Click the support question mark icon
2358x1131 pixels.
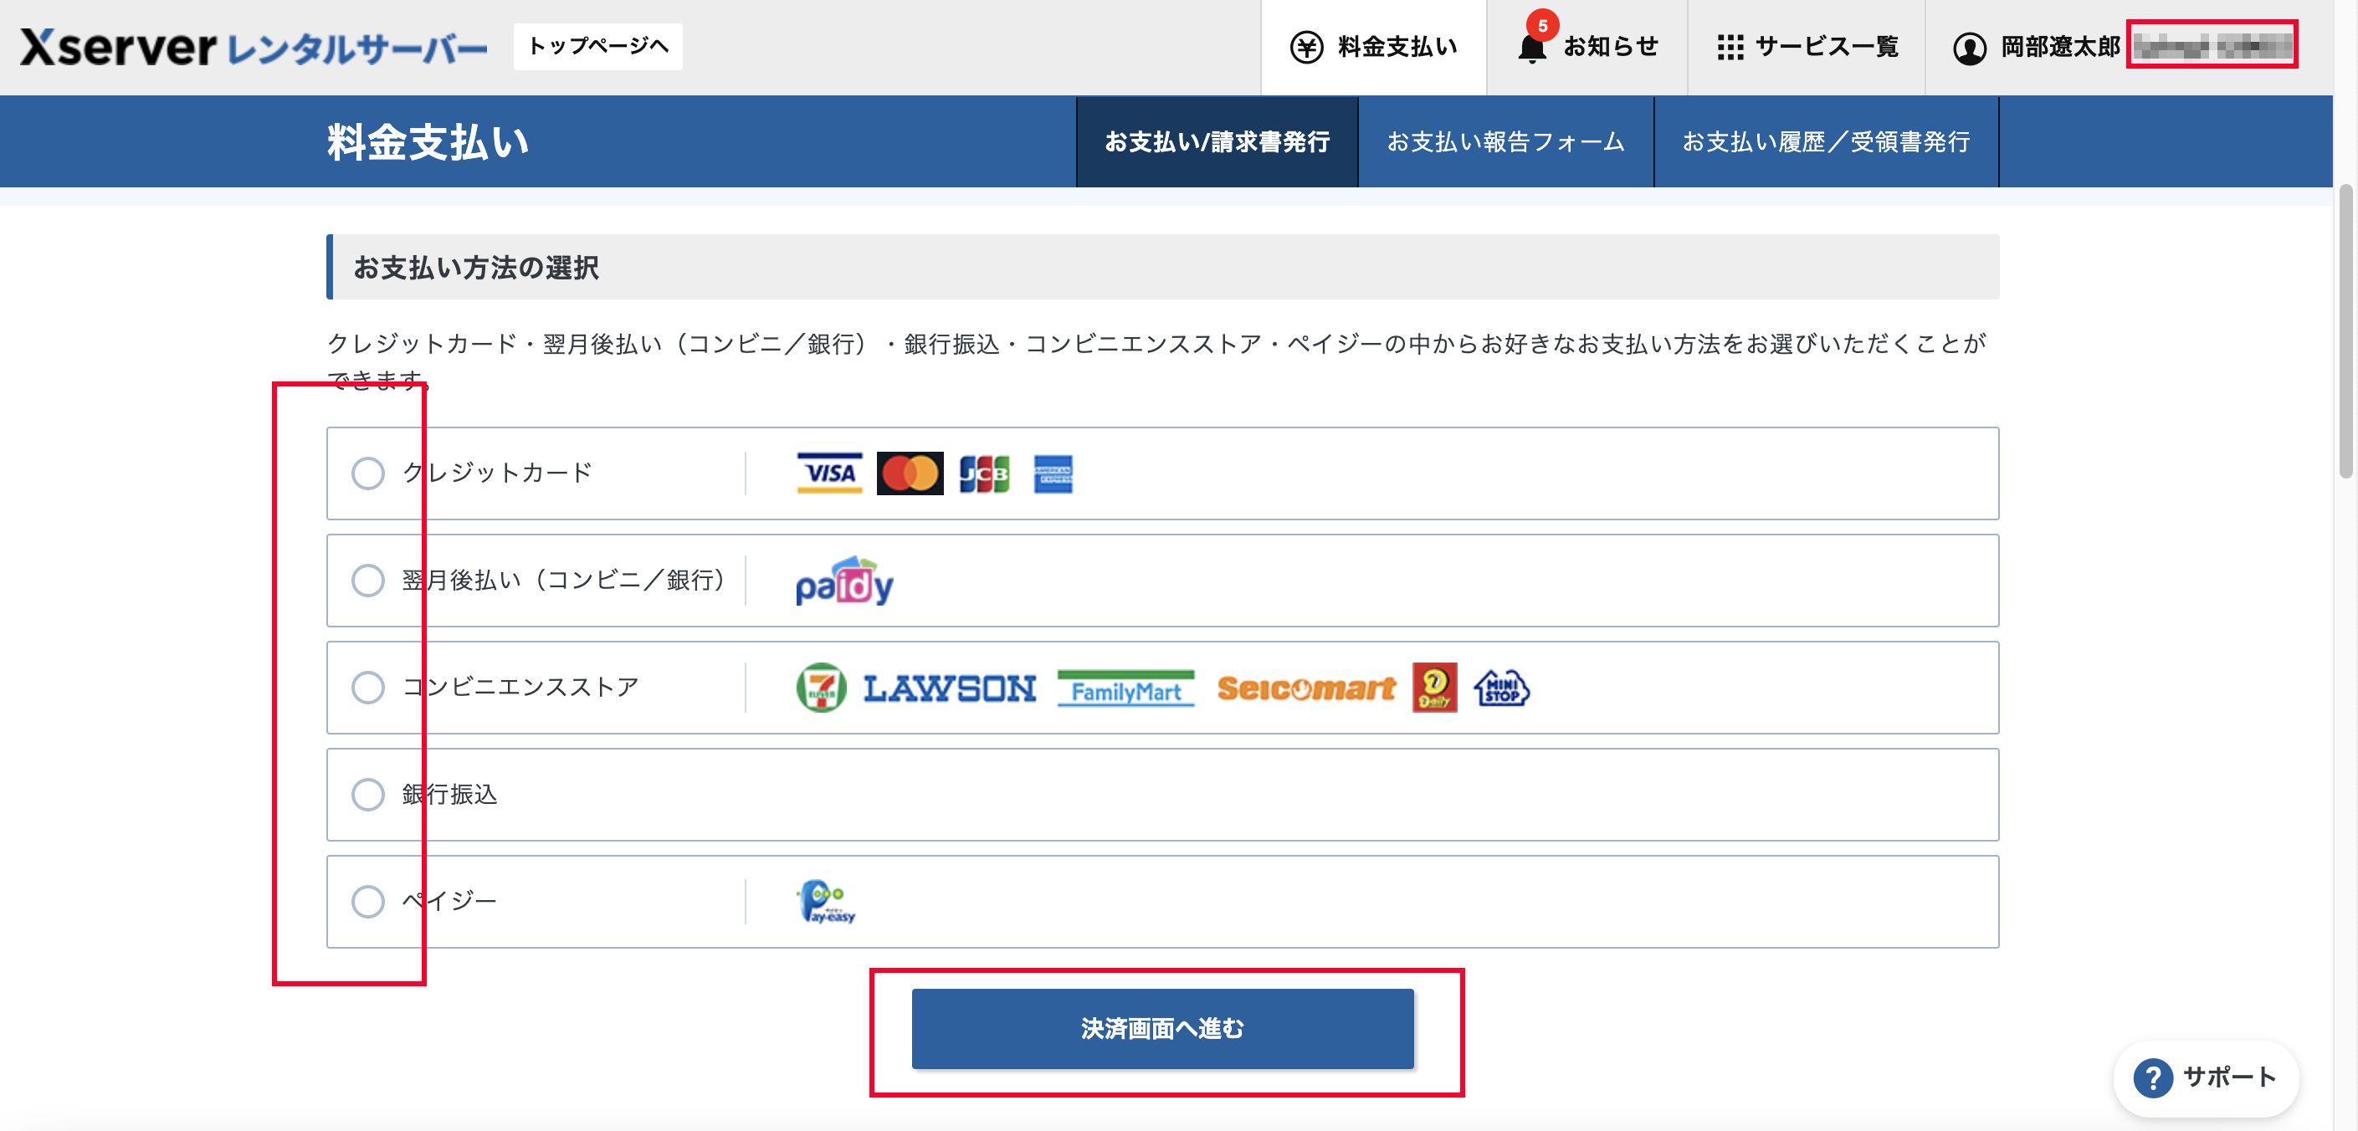[2153, 1077]
